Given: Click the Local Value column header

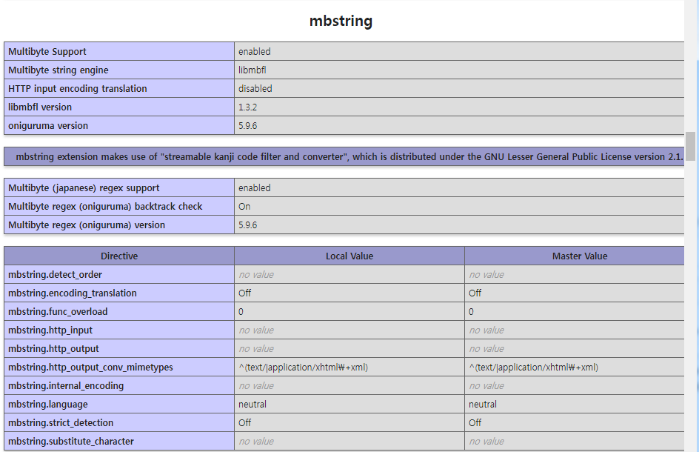Looking at the screenshot, I should (349, 256).
